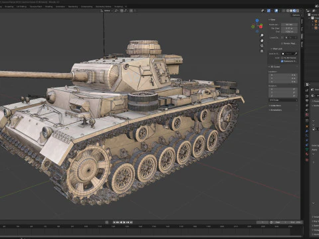Screen dimensions: 319x239
Task: Collapse the 3D Cursor panel
Action: tap(274, 66)
